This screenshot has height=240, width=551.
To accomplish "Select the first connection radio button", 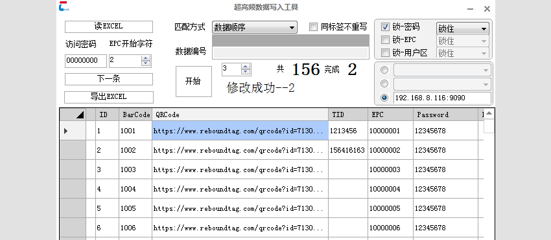I will tap(384, 70).
